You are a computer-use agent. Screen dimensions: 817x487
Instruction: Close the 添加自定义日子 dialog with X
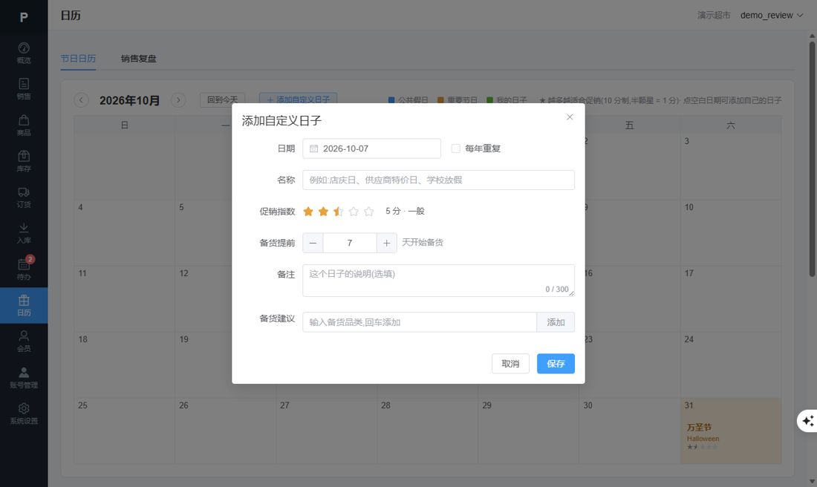(x=570, y=117)
